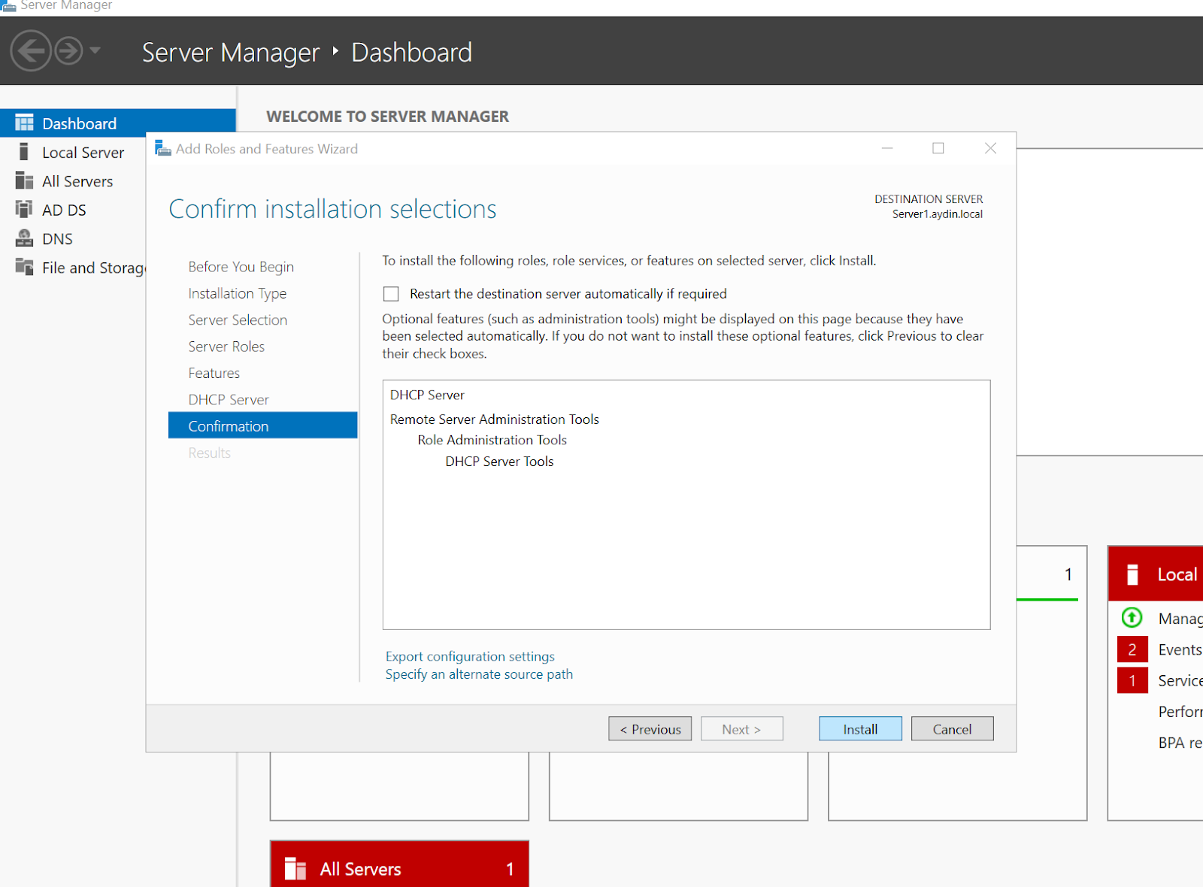The height and width of the screenshot is (887, 1203).
Task: Minimize the Add Roles and Features Wizard
Action: pyautogui.click(x=887, y=148)
